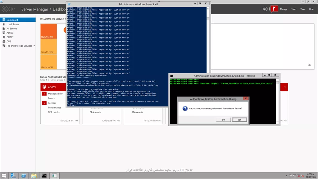Open BPA results in second role tile

tap(95, 112)
